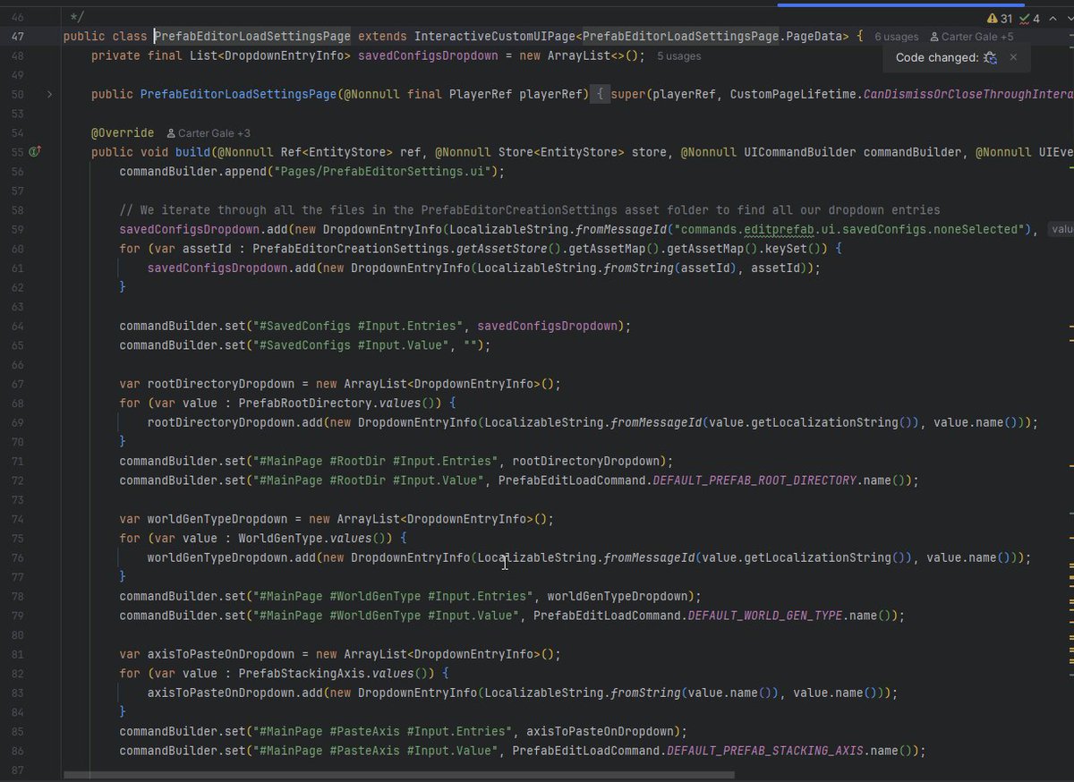Click WorldGenType in the for loop
Screen dimensions: 1074x782
(279, 539)
